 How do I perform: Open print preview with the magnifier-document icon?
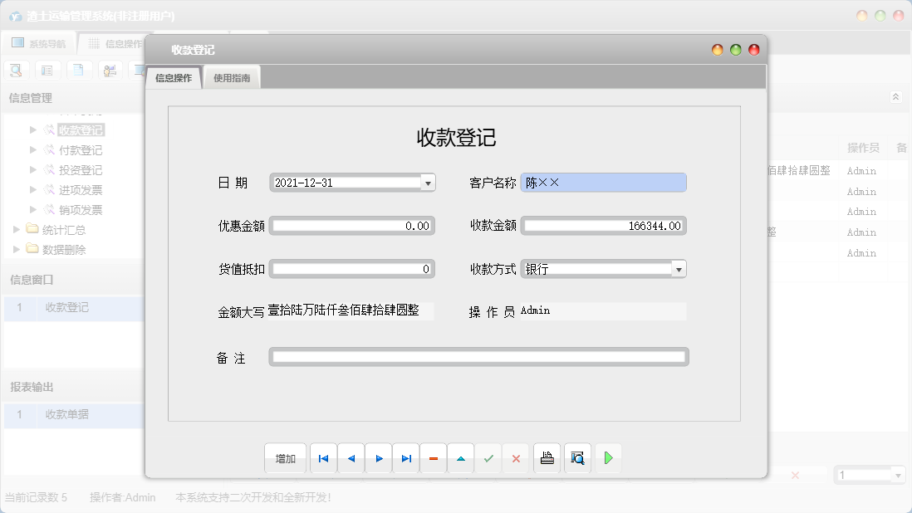(577, 457)
